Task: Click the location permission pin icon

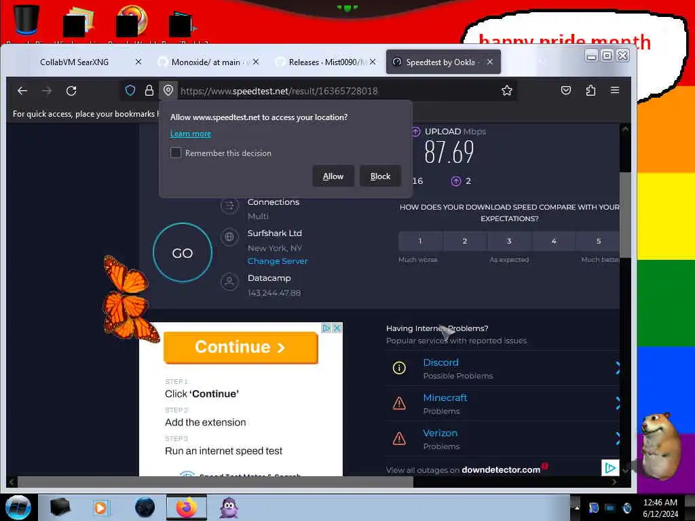Action: (168, 91)
